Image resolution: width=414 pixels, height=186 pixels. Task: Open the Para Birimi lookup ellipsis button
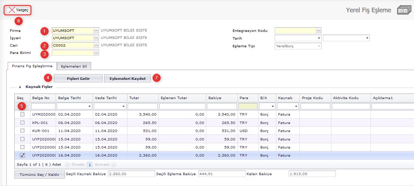[96, 53]
